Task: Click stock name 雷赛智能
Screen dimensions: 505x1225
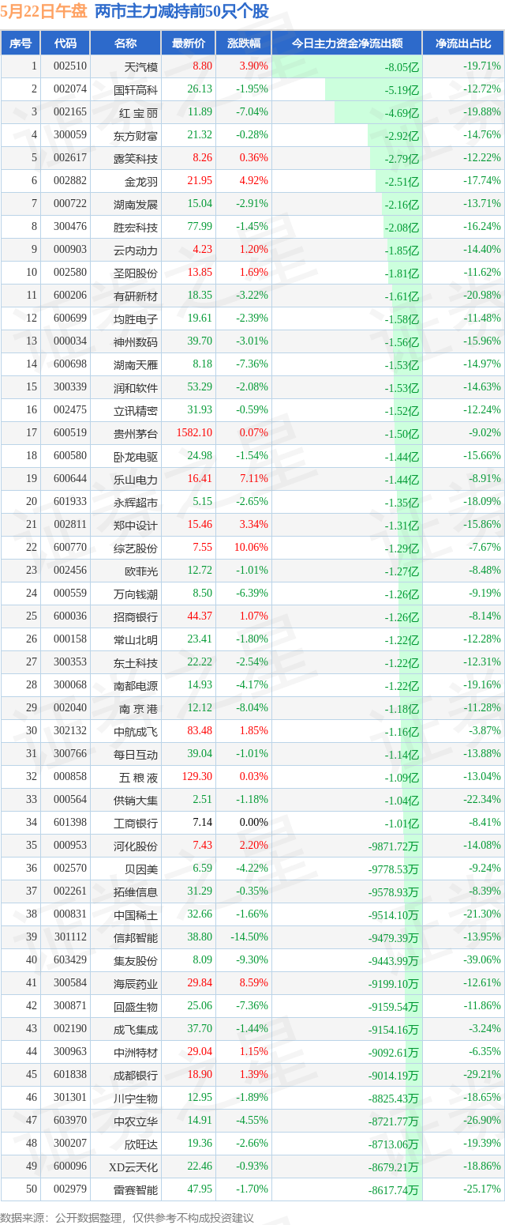Action: tap(136, 1189)
